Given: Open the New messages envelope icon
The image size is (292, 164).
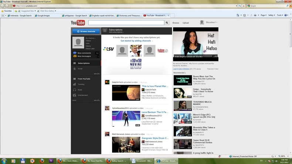Looking at the screenshot, I should point(75,56).
